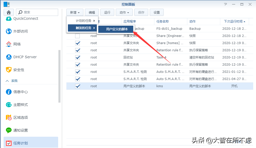Image resolution: width=256 pixels, height=148 pixels.
Task: Disable the kms script task checkbox
Action: point(77,86)
